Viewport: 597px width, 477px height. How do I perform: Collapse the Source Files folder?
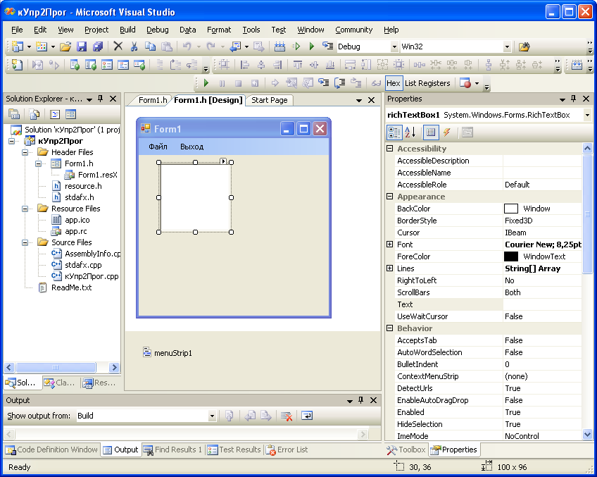[x=25, y=242]
